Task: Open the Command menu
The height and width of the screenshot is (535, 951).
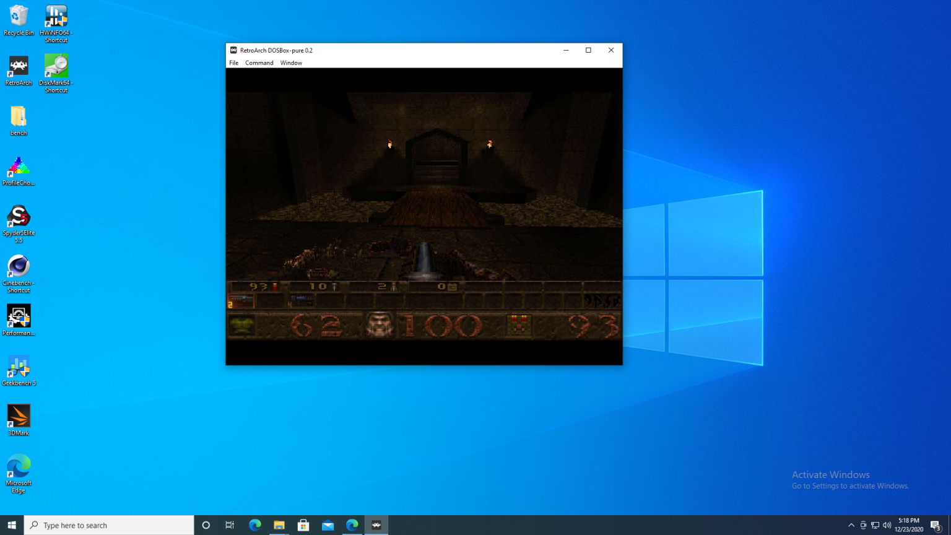Action: [259, 63]
